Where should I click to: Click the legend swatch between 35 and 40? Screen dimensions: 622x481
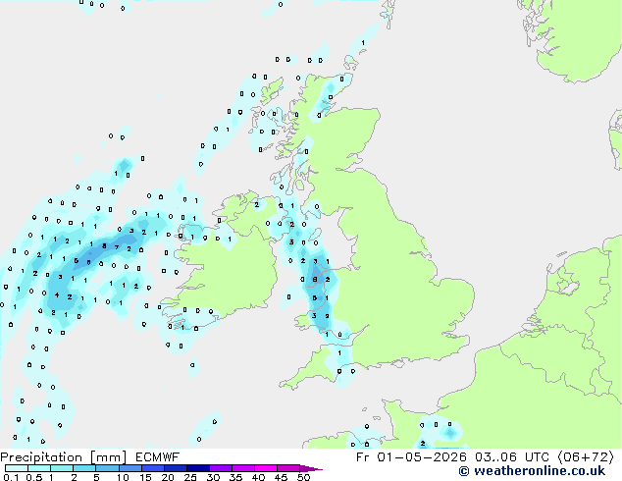pos(242,468)
